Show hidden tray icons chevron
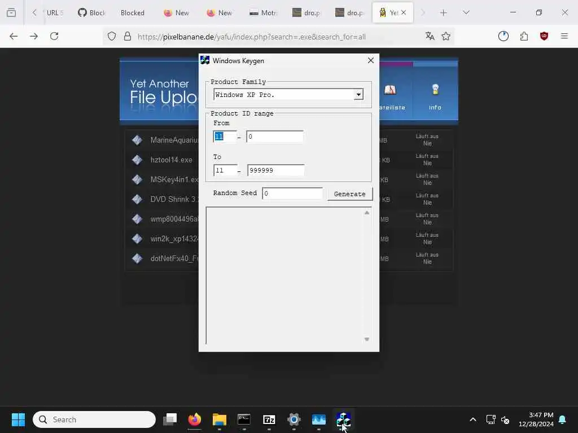Viewport: 578px width, 433px height. point(473,419)
